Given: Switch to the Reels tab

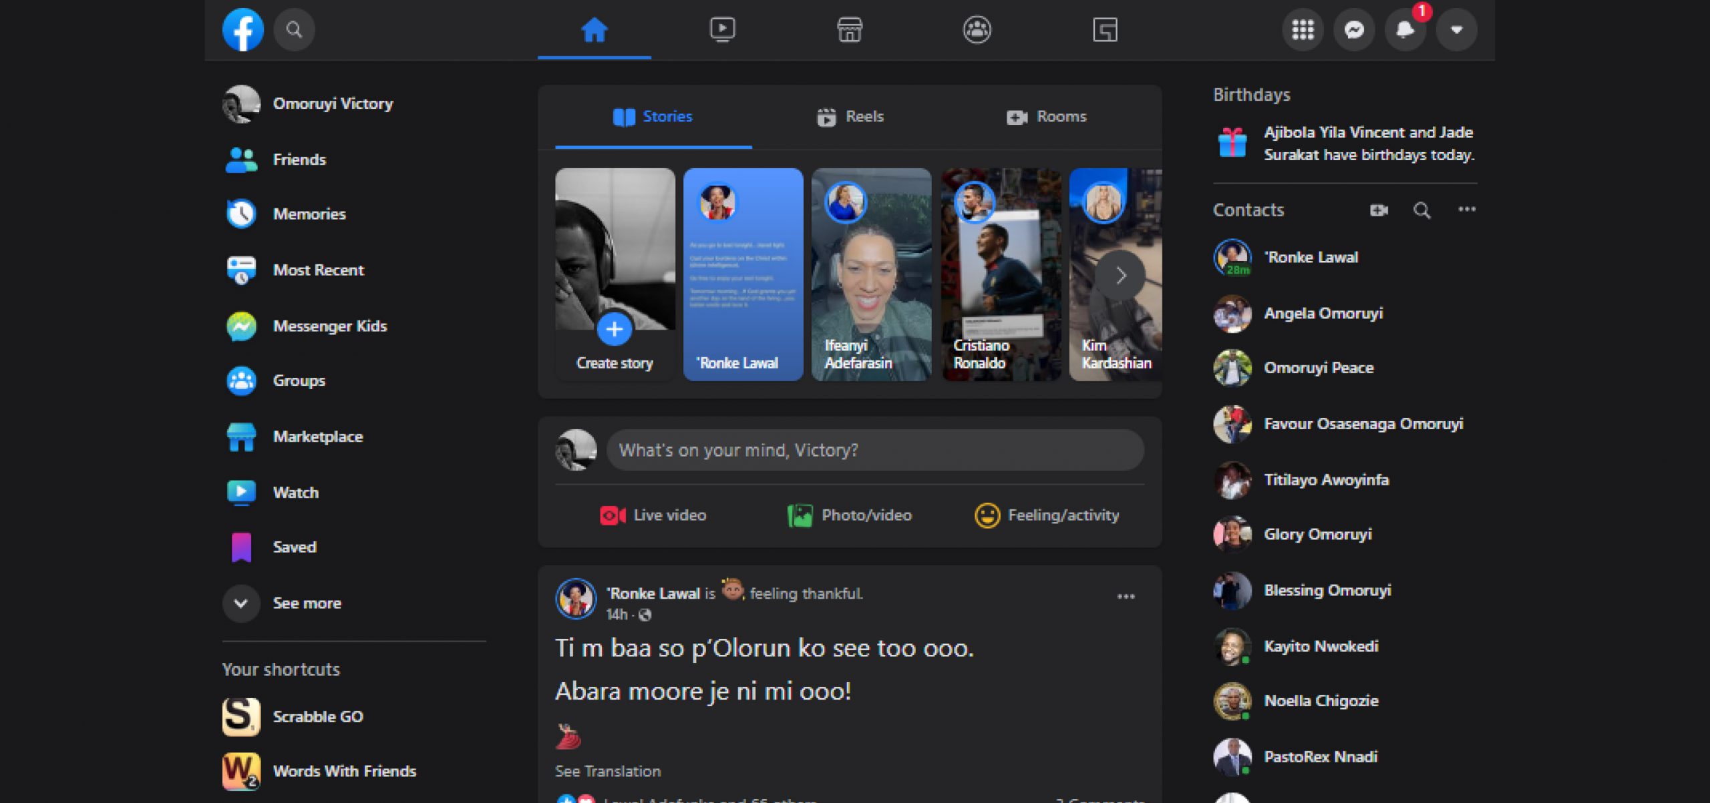Looking at the screenshot, I should pyautogui.click(x=850, y=117).
